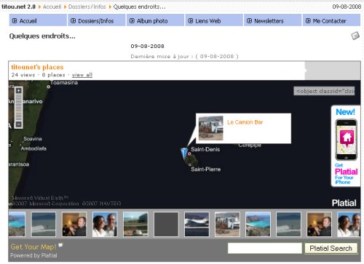This screenshot has height=264, width=364.
Task: Click speech bubble icon by Get Your Map
Action: 60,245
